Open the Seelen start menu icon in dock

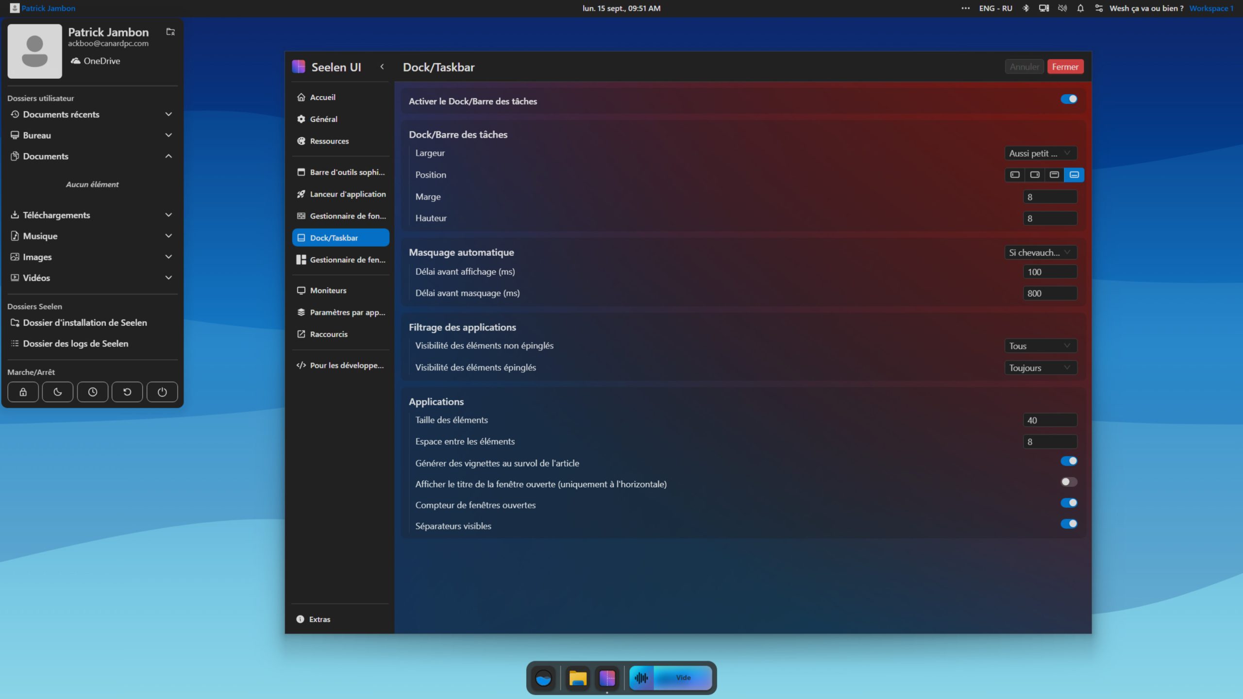click(x=543, y=678)
